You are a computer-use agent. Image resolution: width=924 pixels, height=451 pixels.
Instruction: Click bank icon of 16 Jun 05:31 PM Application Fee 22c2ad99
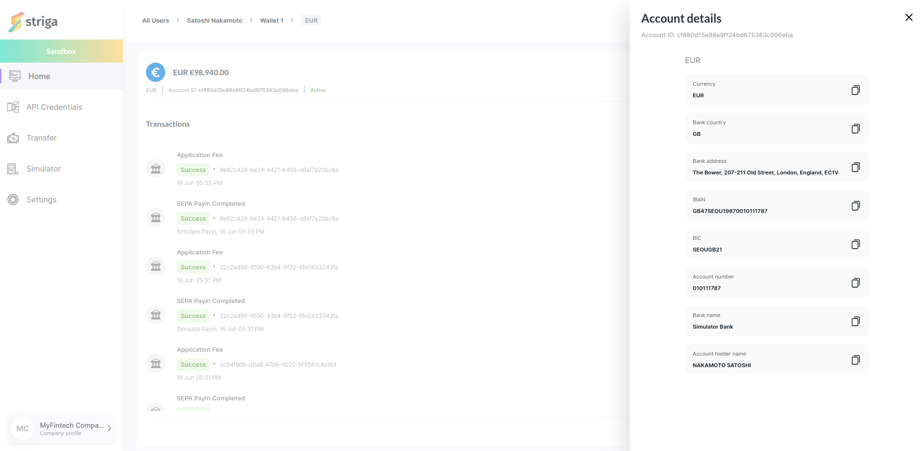point(156,266)
